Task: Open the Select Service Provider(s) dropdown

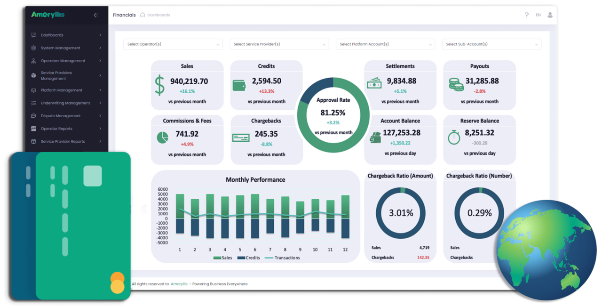Action: point(279,44)
